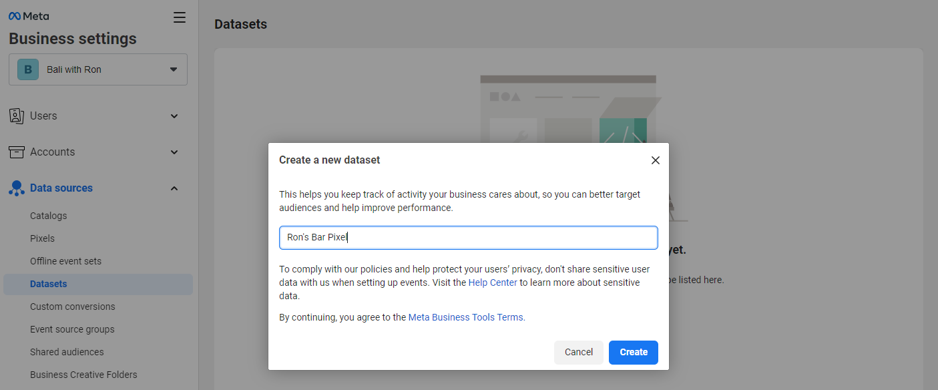Expand the Users section chevron
This screenshot has width=938, height=390.
point(174,116)
